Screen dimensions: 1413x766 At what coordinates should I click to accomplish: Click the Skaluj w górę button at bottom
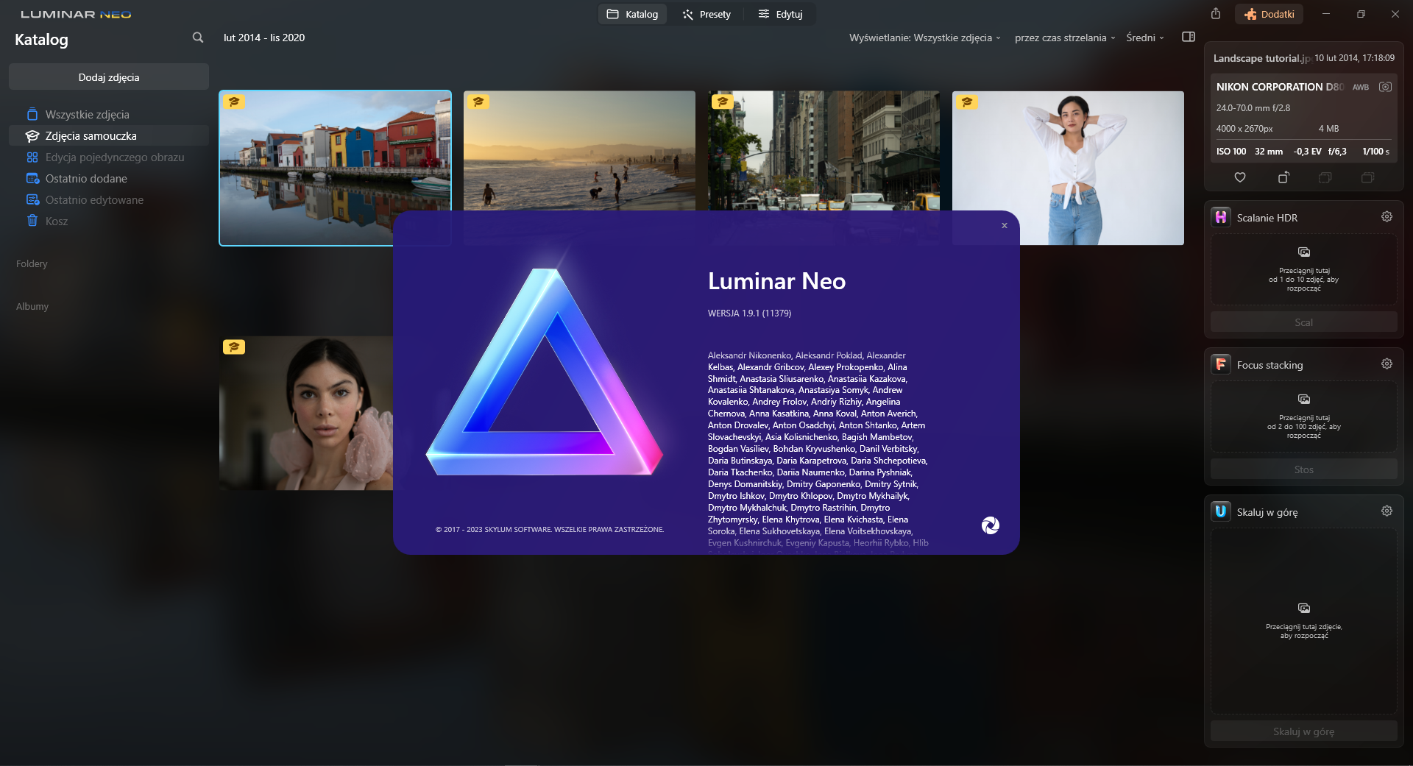(1303, 731)
